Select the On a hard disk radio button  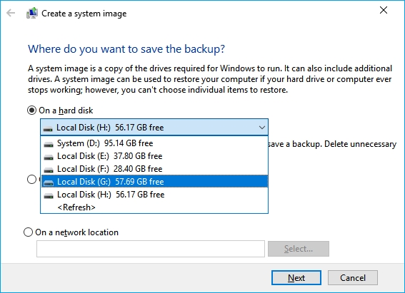(31, 110)
